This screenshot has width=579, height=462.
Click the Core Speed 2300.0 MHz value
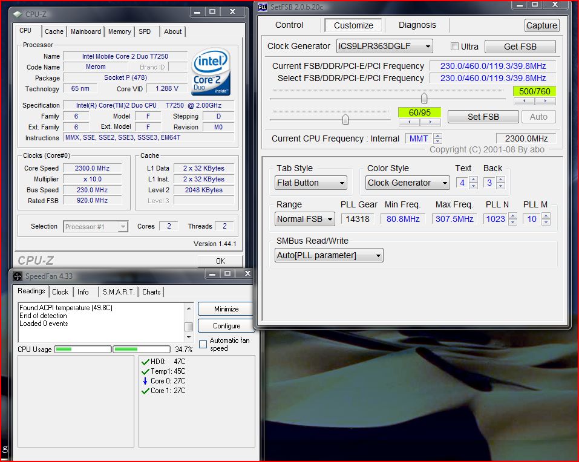coord(93,168)
